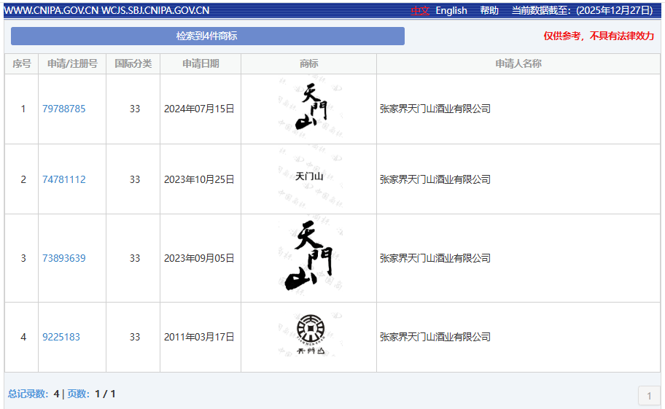Image resolution: width=665 pixels, height=409 pixels.
Task: Click the application date 2011年03月17日 cell
Action: [199, 337]
